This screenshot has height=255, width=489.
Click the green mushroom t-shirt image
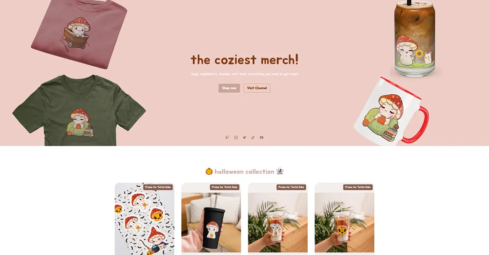79,111
